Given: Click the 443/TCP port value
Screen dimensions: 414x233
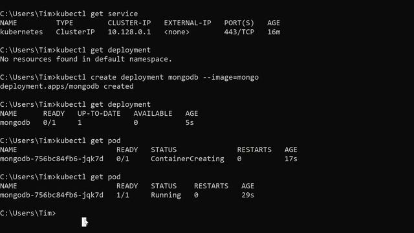Looking at the screenshot, I should click(x=239, y=32).
